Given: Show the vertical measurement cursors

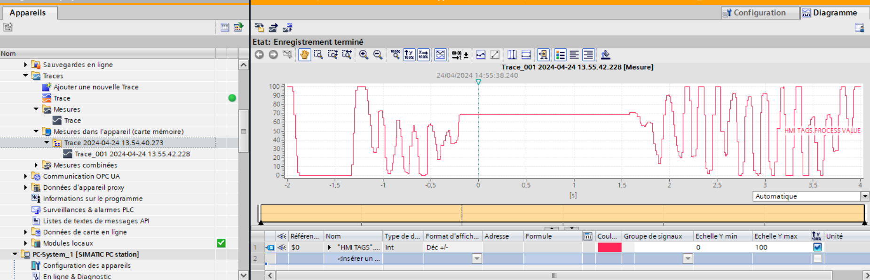Looking at the screenshot, I should 512,55.
